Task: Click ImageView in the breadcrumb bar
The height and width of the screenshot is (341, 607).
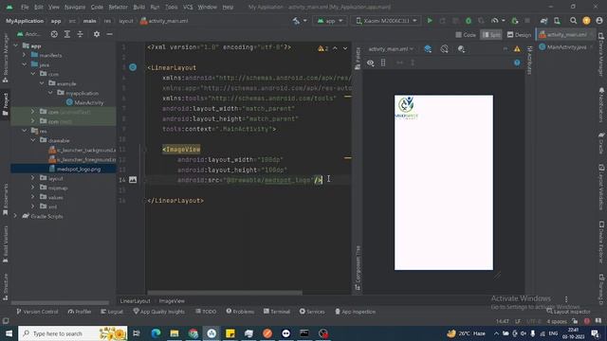Action: tap(172, 301)
